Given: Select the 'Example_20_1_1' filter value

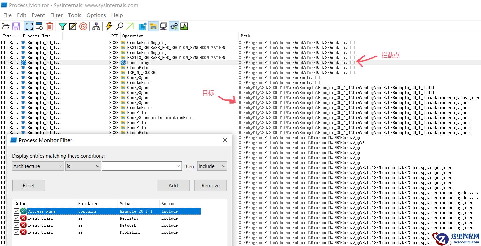Looking at the screenshot, I should (136, 211).
